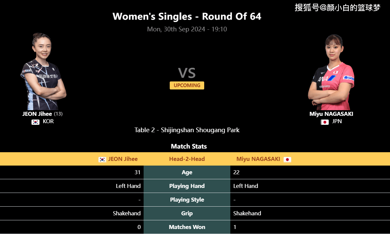Open JEON Jihee's player photo
390x234 pixels.
point(44,71)
